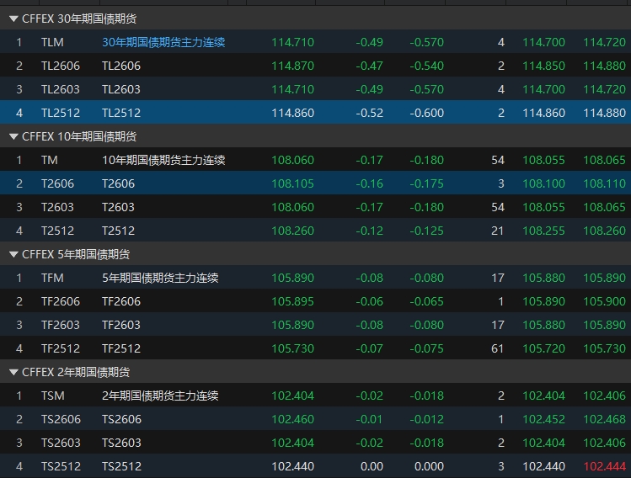Image resolution: width=631 pixels, height=478 pixels.
Task: Click TL2606 change value -0.47
Action: point(370,66)
